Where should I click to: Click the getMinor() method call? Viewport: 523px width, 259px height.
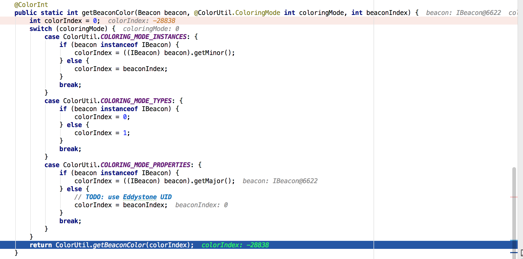[x=213, y=53]
